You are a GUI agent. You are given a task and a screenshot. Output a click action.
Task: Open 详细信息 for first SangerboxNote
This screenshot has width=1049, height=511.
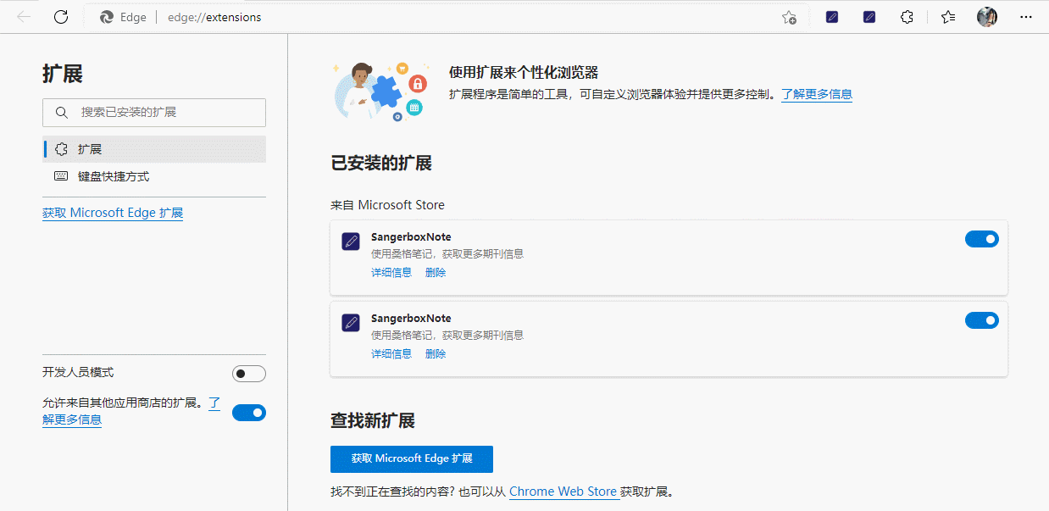click(391, 272)
